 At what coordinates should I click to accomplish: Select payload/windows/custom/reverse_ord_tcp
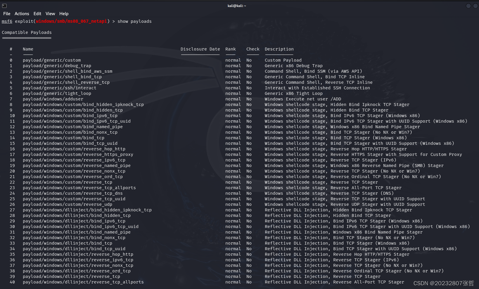pos(73,177)
